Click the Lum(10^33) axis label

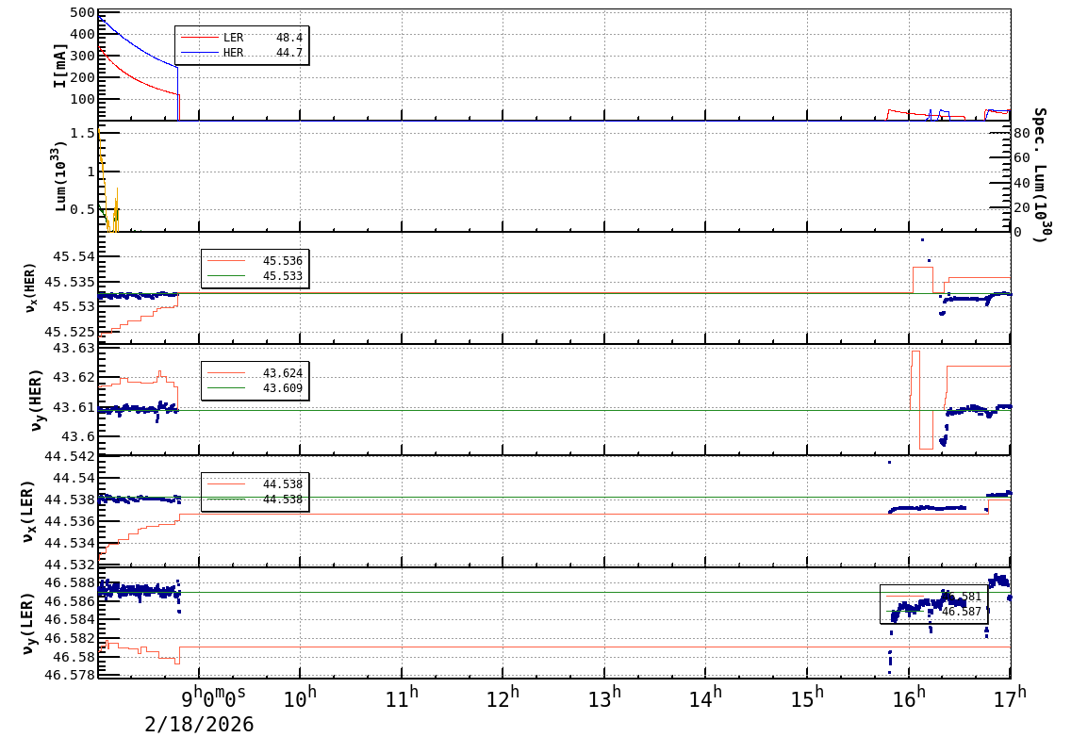(58, 177)
